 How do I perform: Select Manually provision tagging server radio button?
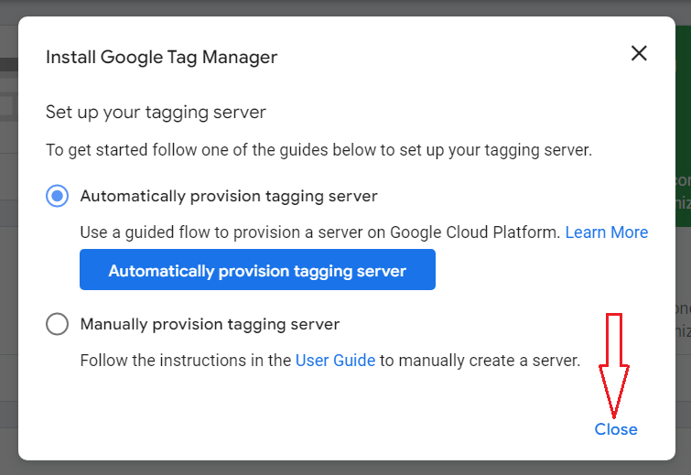57,324
